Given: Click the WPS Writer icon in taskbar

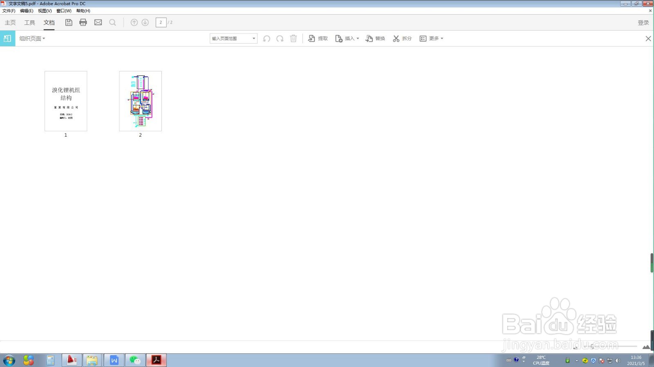Looking at the screenshot, I should coord(114,360).
